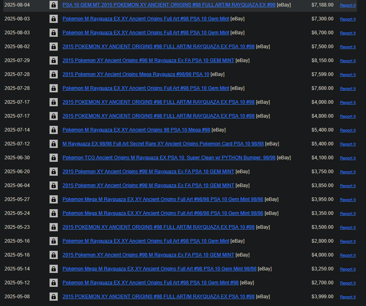Click the price $7,599.00
The width and height of the screenshot is (366, 306).
point(322,74)
